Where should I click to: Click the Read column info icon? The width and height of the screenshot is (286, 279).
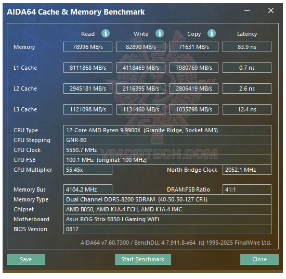pos(106,33)
